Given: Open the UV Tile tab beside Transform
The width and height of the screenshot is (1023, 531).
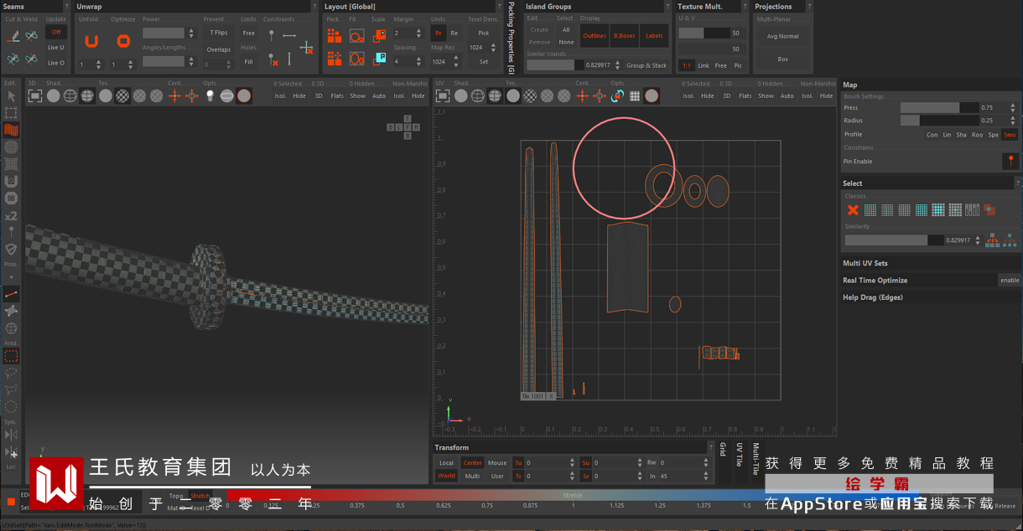Looking at the screenshot, I should [739, 454].
